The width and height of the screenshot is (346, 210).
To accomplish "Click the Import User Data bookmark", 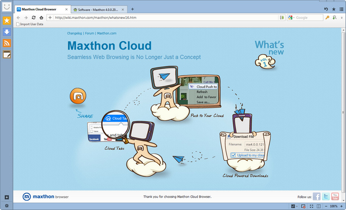I will click(30, 25).
